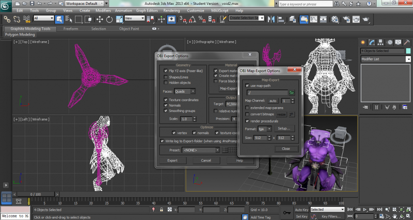Enable the Shapes/Lines checkbox
This screenshot has height=220, width=413.
165,77
